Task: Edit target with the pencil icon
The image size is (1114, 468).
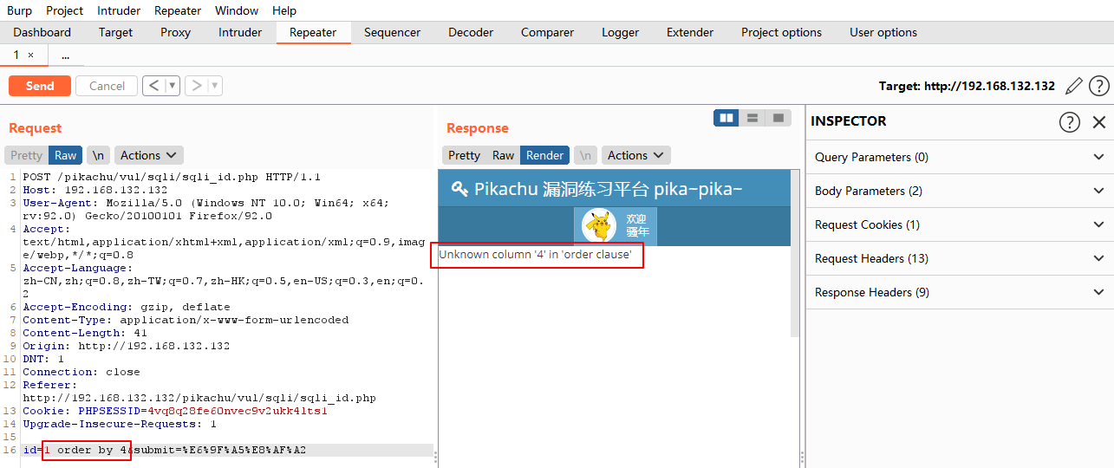Action: pos(1074,86)
